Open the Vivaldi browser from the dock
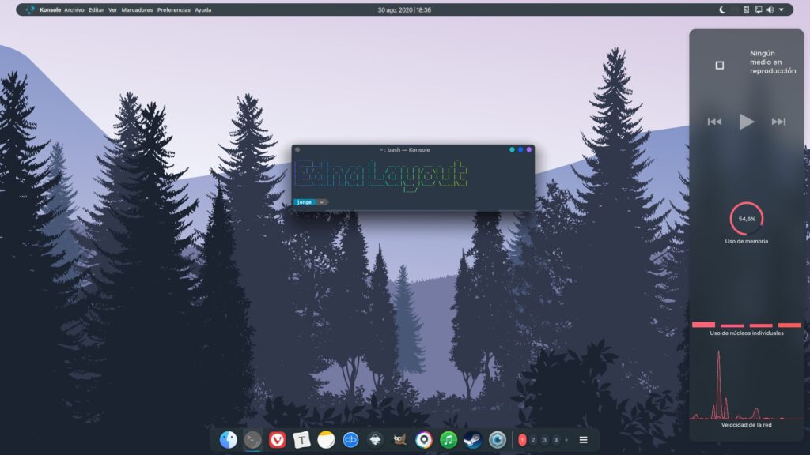Screen dimensions: 810x455 point(278,440)
